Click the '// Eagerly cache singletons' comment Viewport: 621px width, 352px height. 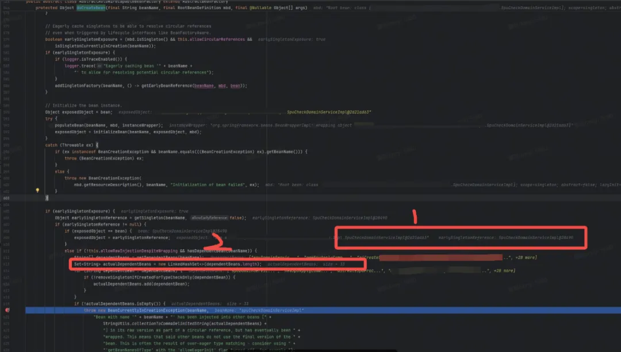pyautogui.click(x=128, y=26)
